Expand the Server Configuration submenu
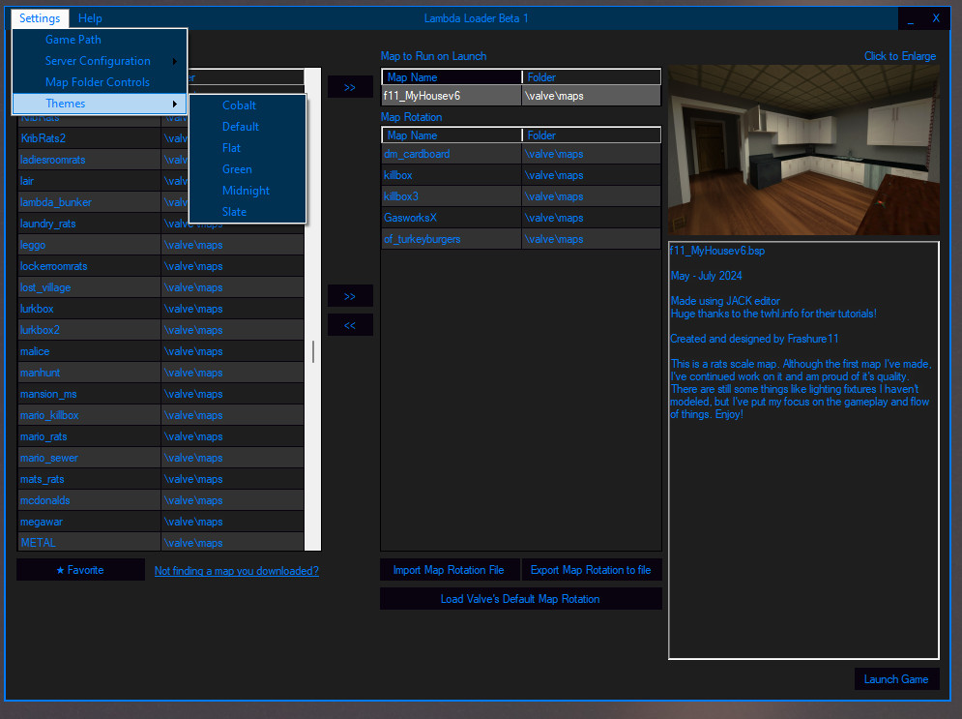The width and height of the screenshot is (962, 719). pos(96,60)
